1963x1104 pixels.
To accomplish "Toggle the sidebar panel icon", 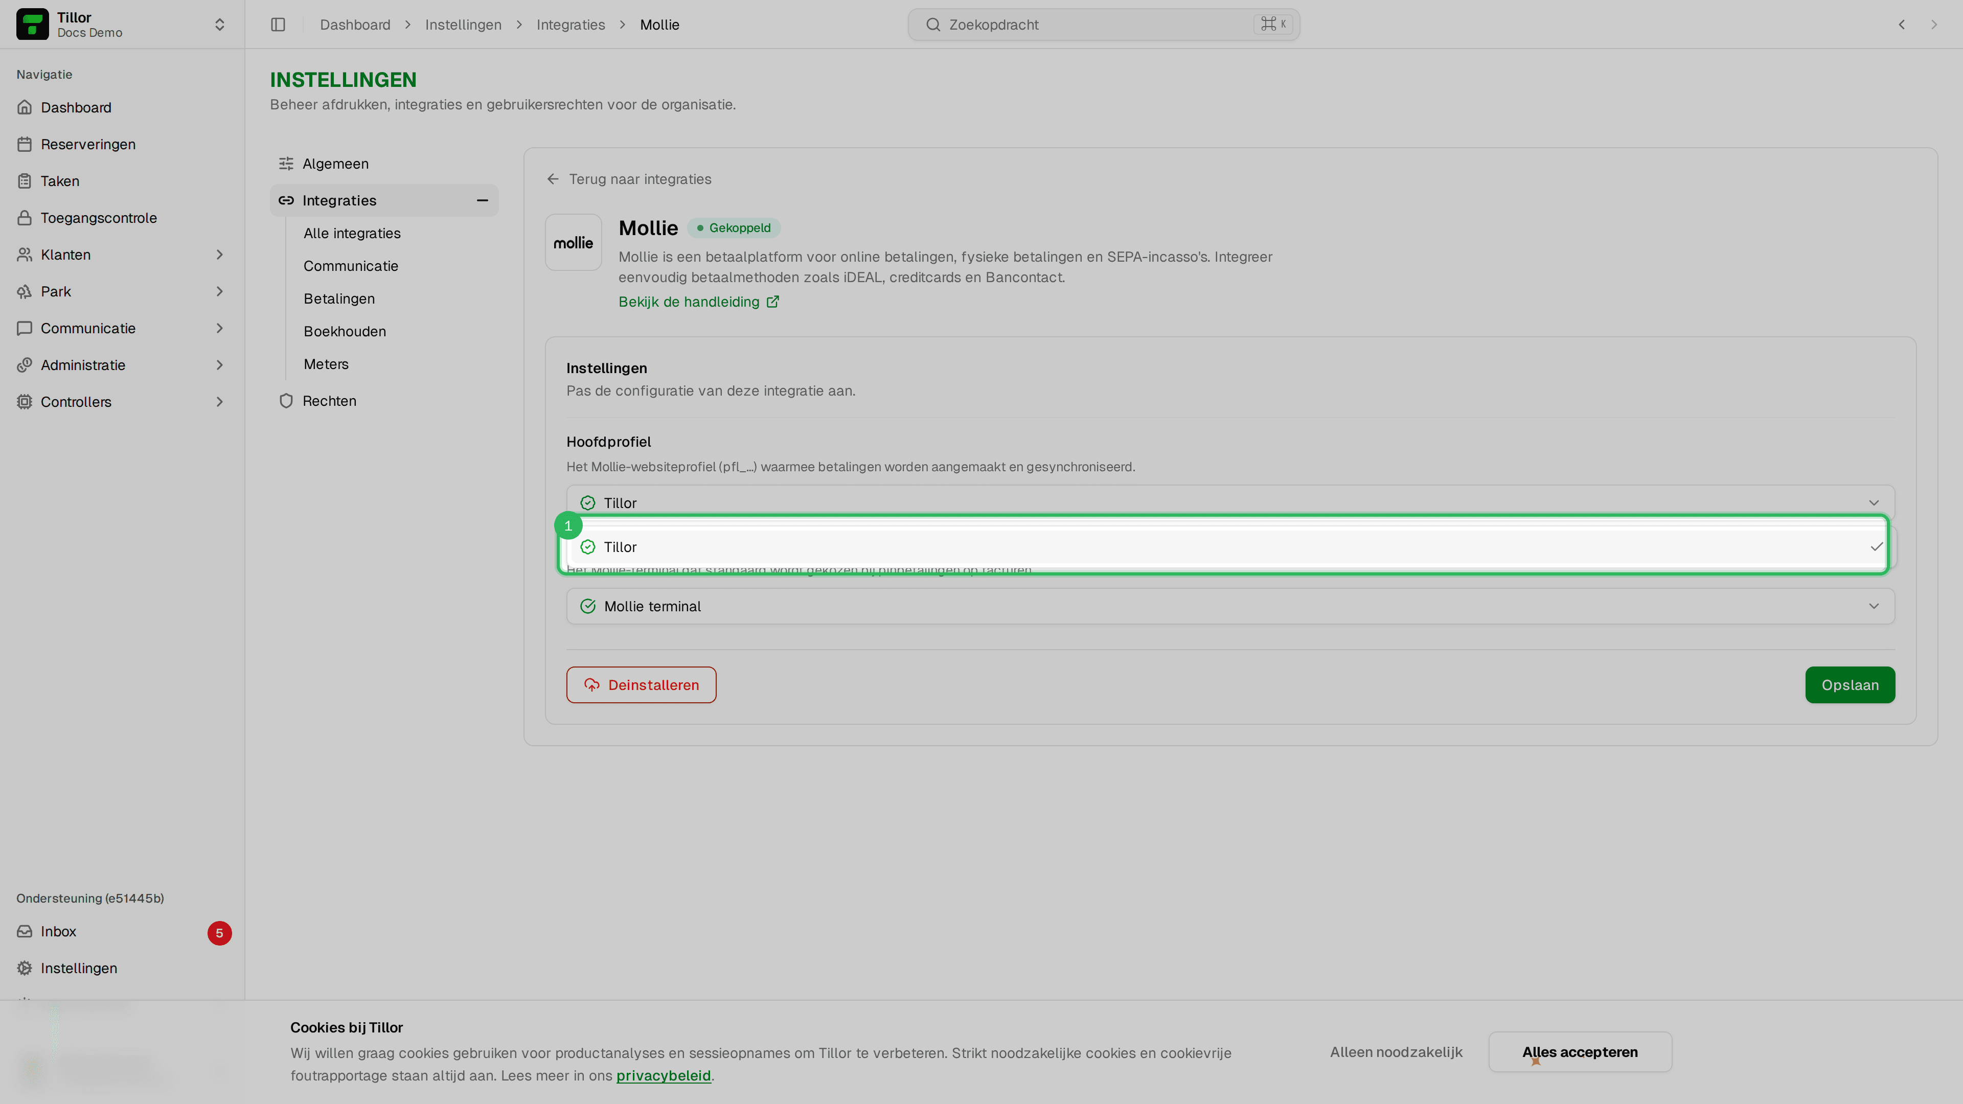I will click(278, 25).
